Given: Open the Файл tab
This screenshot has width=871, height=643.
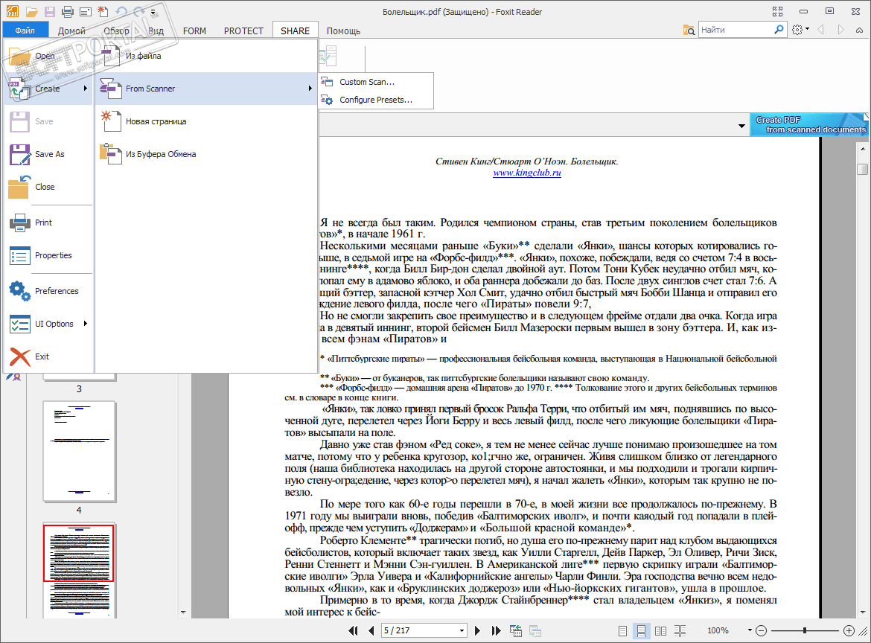Looking at the screenshot, I should 25,31.
